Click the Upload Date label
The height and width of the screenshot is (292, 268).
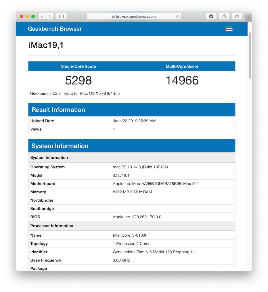pos(42,121)
